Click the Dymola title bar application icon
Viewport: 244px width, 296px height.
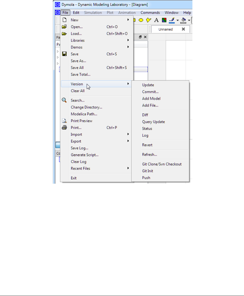58,5
